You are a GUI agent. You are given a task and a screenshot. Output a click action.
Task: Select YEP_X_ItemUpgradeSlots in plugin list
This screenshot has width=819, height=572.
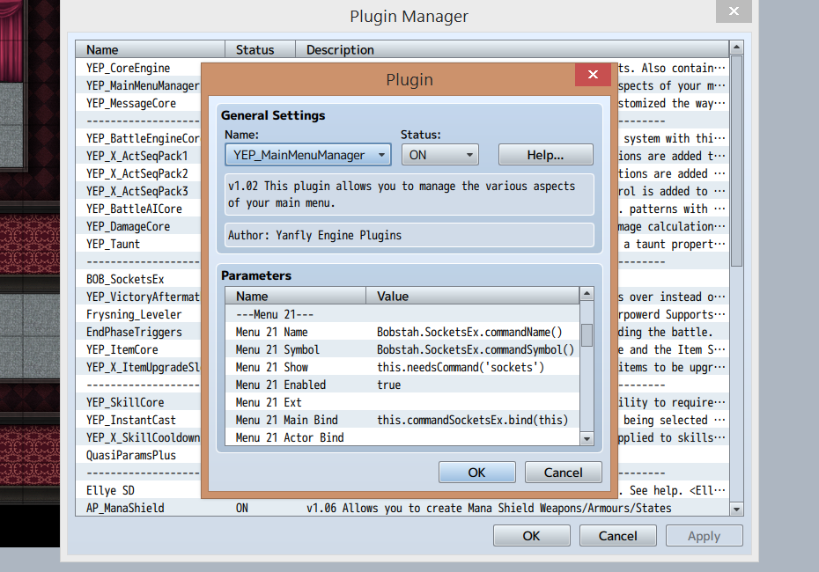143,368
